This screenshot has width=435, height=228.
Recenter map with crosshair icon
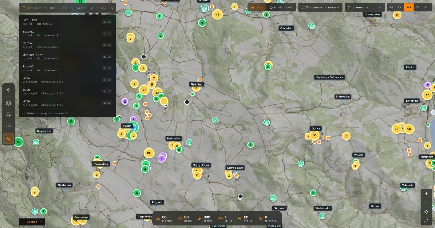click(x=426, y=211)
